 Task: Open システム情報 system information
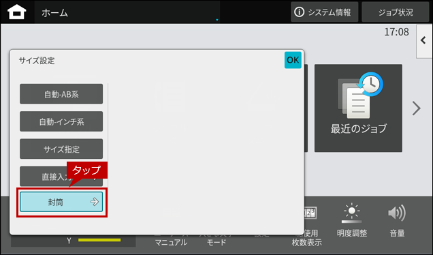tap(324, 12)
